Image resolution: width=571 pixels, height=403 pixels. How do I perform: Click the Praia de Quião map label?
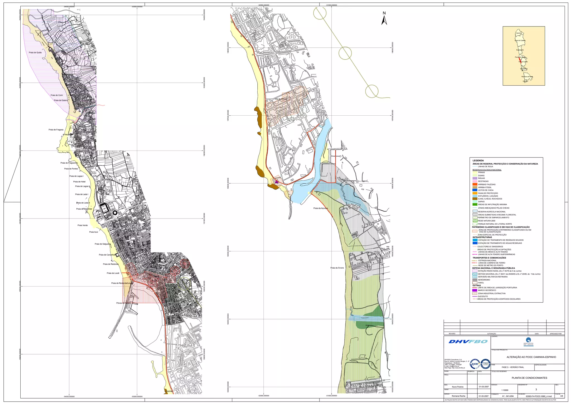pyautogui.click(x=35, y=52)
